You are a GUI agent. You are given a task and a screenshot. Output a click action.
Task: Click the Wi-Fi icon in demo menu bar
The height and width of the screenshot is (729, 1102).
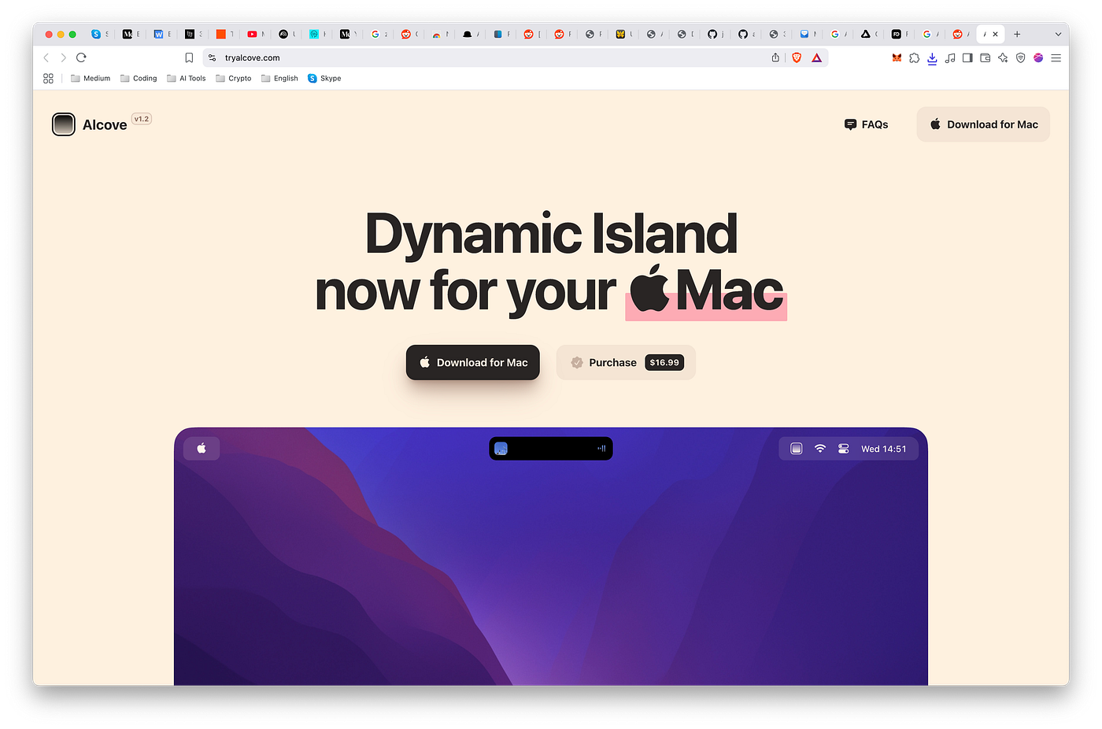[820, 449]
